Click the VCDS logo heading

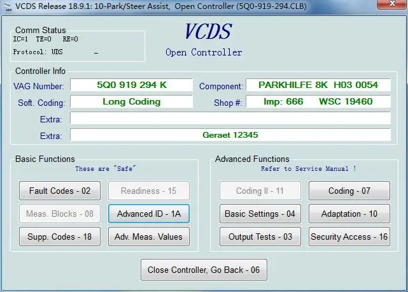point(208,31)
